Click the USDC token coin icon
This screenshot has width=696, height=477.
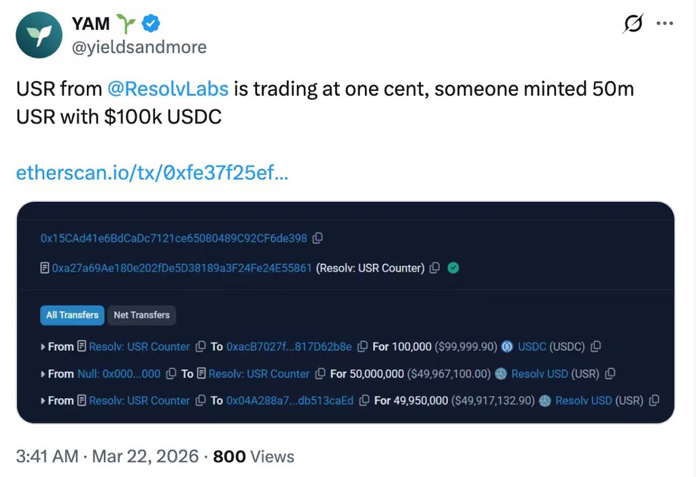coord(507,347)
